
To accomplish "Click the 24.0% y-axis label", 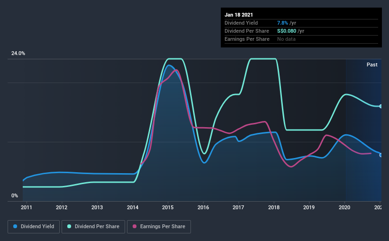I will [18, 54].
